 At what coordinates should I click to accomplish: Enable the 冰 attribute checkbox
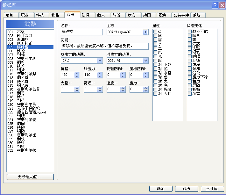155,36
